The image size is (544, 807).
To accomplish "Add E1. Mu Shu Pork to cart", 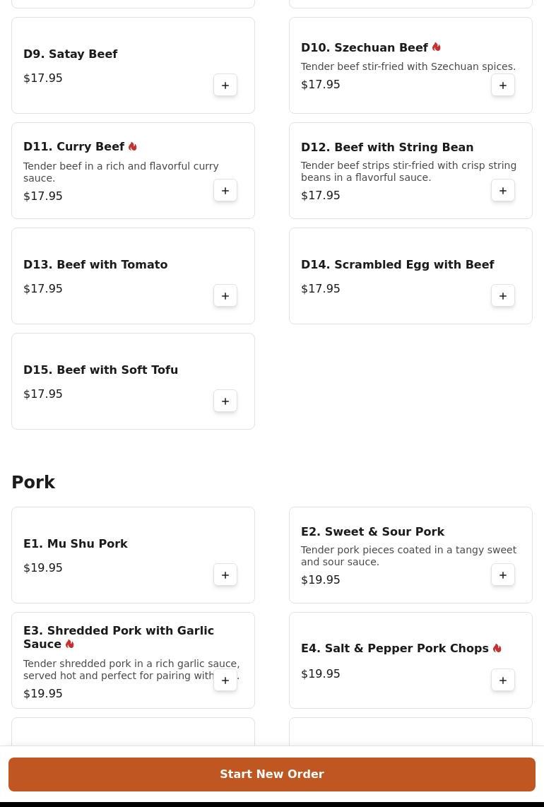I will pyautogui.click(x=225, y=575).
